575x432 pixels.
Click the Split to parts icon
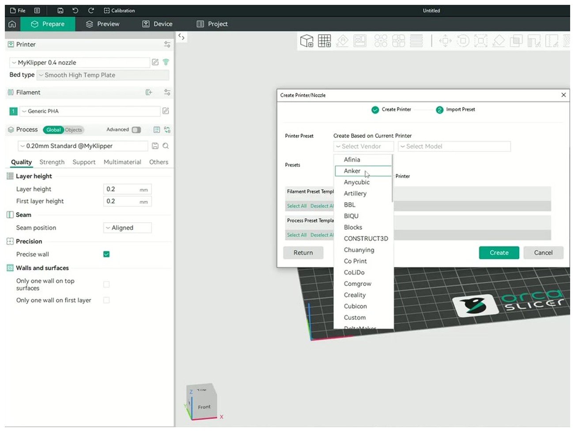click(398, 41)
